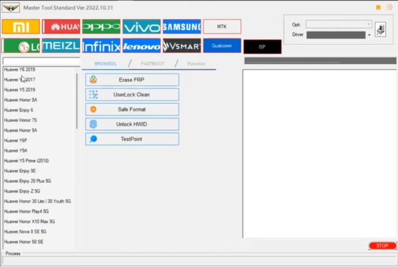This screenshot has width=398, height=267.
Task: Switch to the FASTBOOT tab
Action: coord(153,64)
